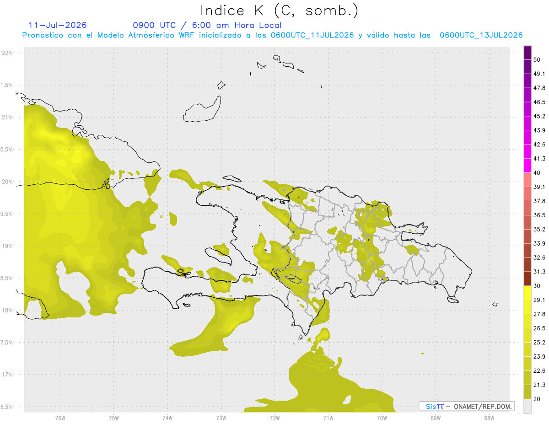
Task: Click the colorbar value "36.5"
Action: pyautogui.click(x=539, y=215)
